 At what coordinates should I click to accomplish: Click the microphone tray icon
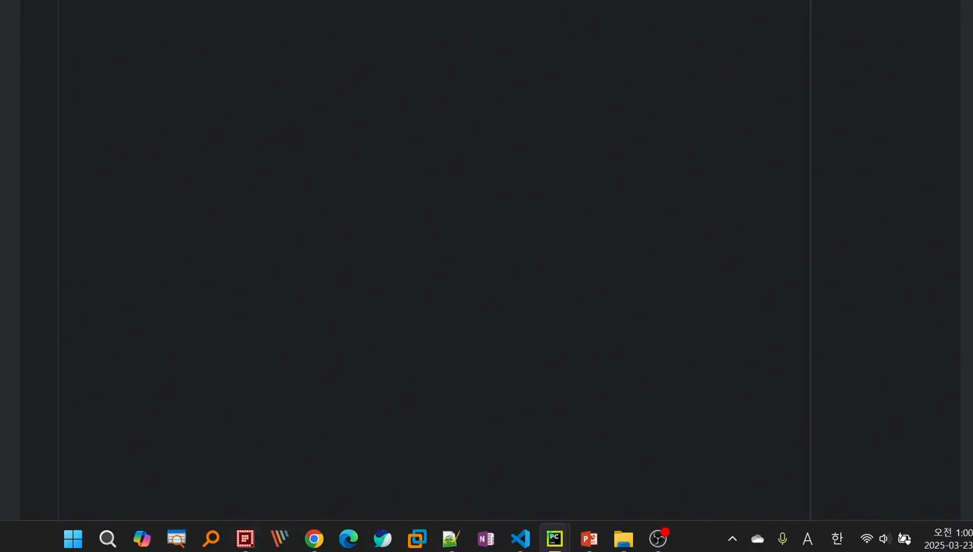(x=782, y=539)
